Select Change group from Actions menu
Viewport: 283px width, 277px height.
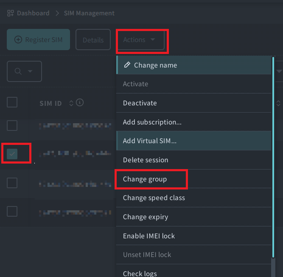point(145,179)
